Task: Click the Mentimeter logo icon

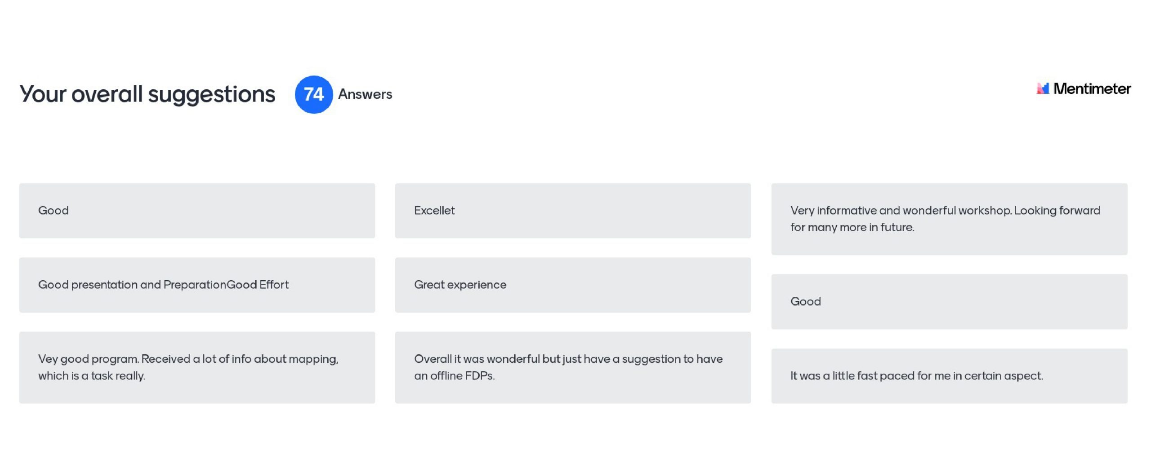Action: tap(1043, 88)
